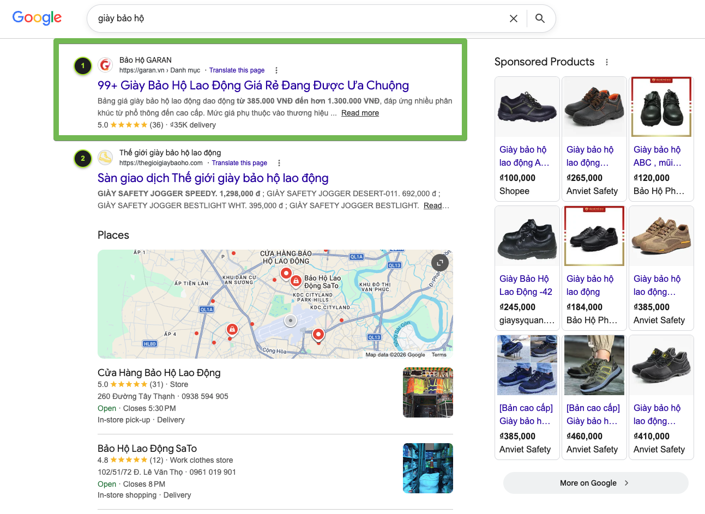This screenshot has height=514, width=705.
Task: Open the ₫410,000 Anviet Safety shoe image
Action: (661, 365)
